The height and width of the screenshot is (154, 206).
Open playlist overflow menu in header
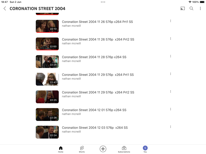(200, 8)
